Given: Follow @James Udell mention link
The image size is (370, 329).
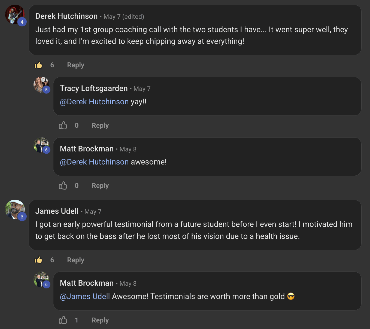Looking at the screenshot, I should [x=85, y=297].
